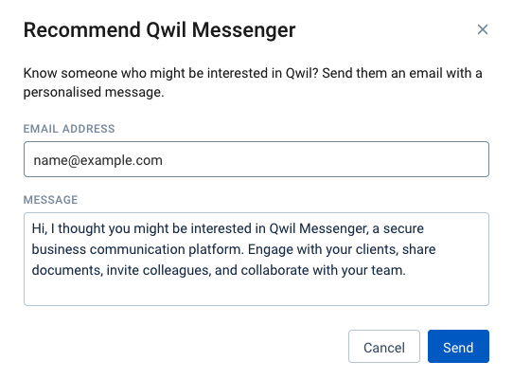513x379 pixels.
Task: Place cursor in 'Hi, I thought you' line
Action: [x=227, y=228]
